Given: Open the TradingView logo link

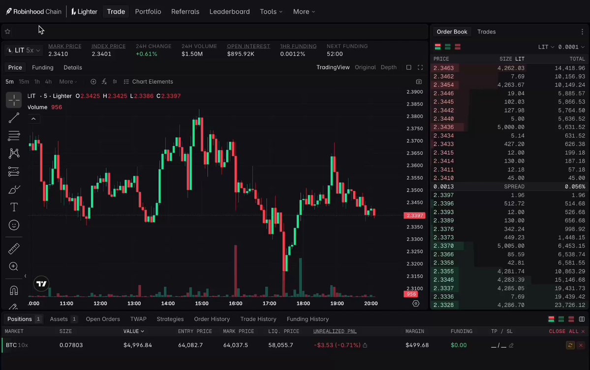Looking at the screenshot, I should click(x=41, y=284).
